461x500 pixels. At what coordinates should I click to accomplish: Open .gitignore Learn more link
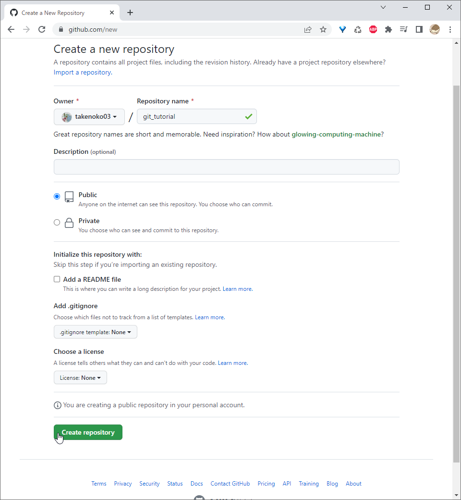(x=210, y=317)
